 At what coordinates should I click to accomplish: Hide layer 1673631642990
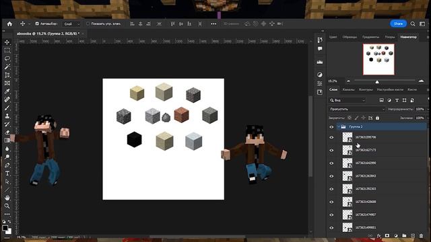tap(331, 163)
